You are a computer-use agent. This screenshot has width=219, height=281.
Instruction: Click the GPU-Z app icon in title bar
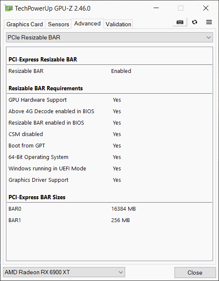coord(8,8)
